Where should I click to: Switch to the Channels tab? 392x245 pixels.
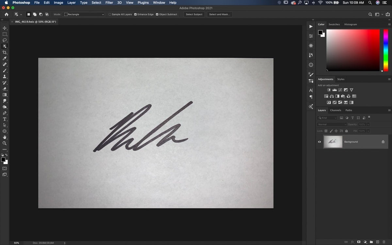tap(335, 110)
